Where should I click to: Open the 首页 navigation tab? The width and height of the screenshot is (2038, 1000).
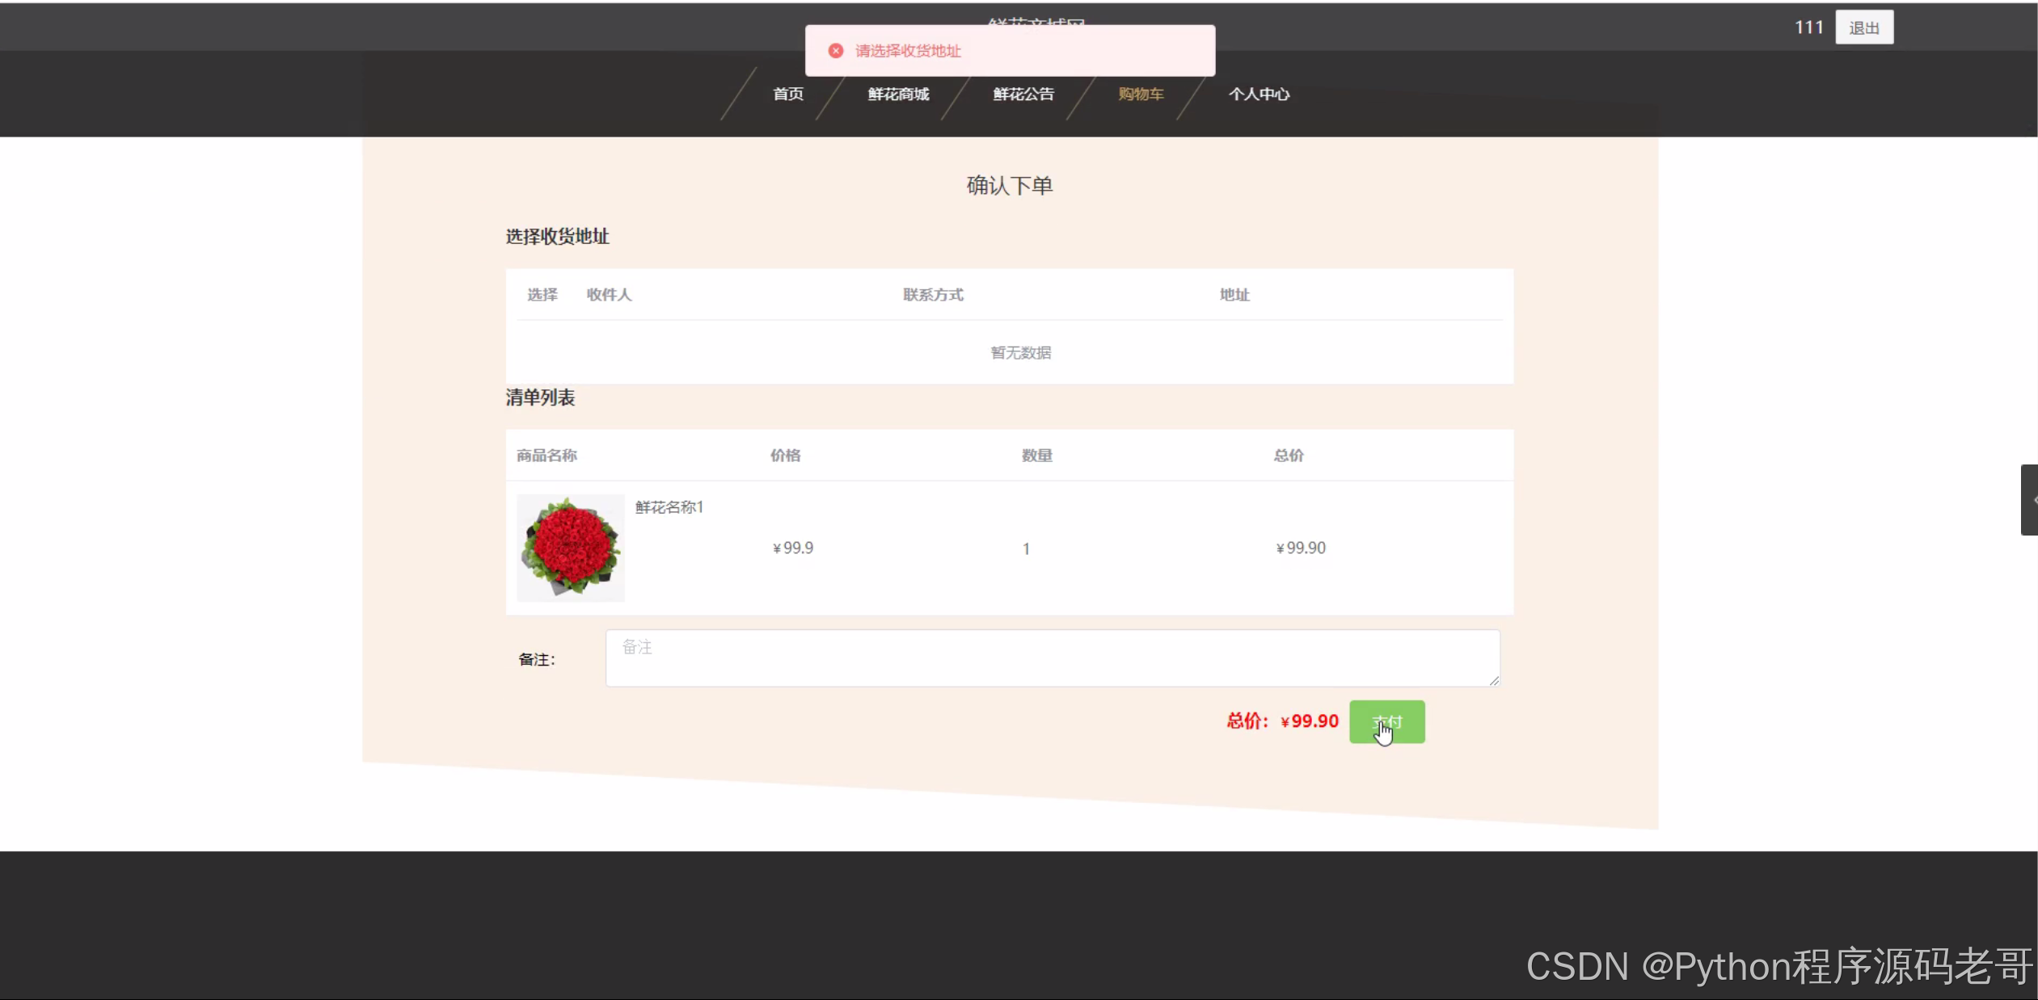pyautogui.click(x=788, y=95)
